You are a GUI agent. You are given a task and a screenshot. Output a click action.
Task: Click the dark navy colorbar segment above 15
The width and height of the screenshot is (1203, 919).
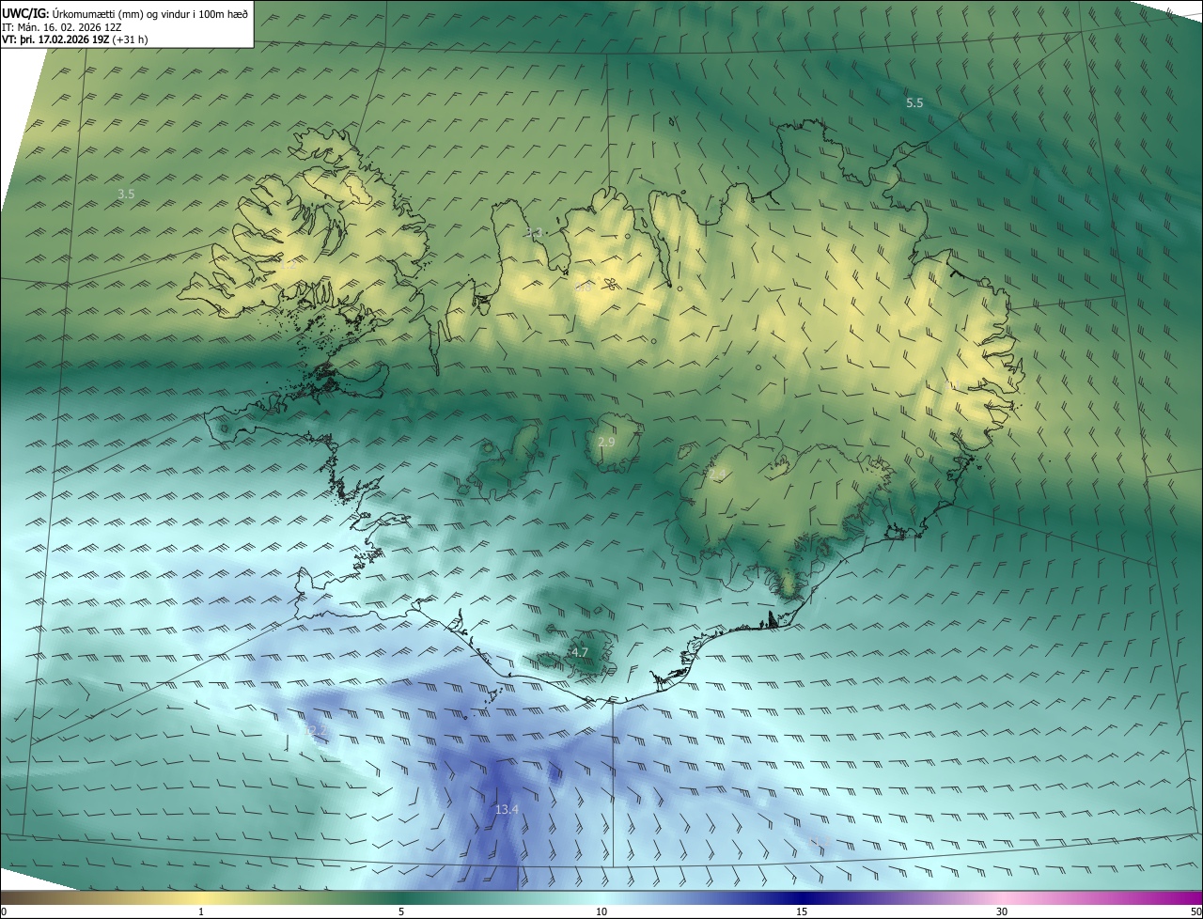tap(802, 897)
